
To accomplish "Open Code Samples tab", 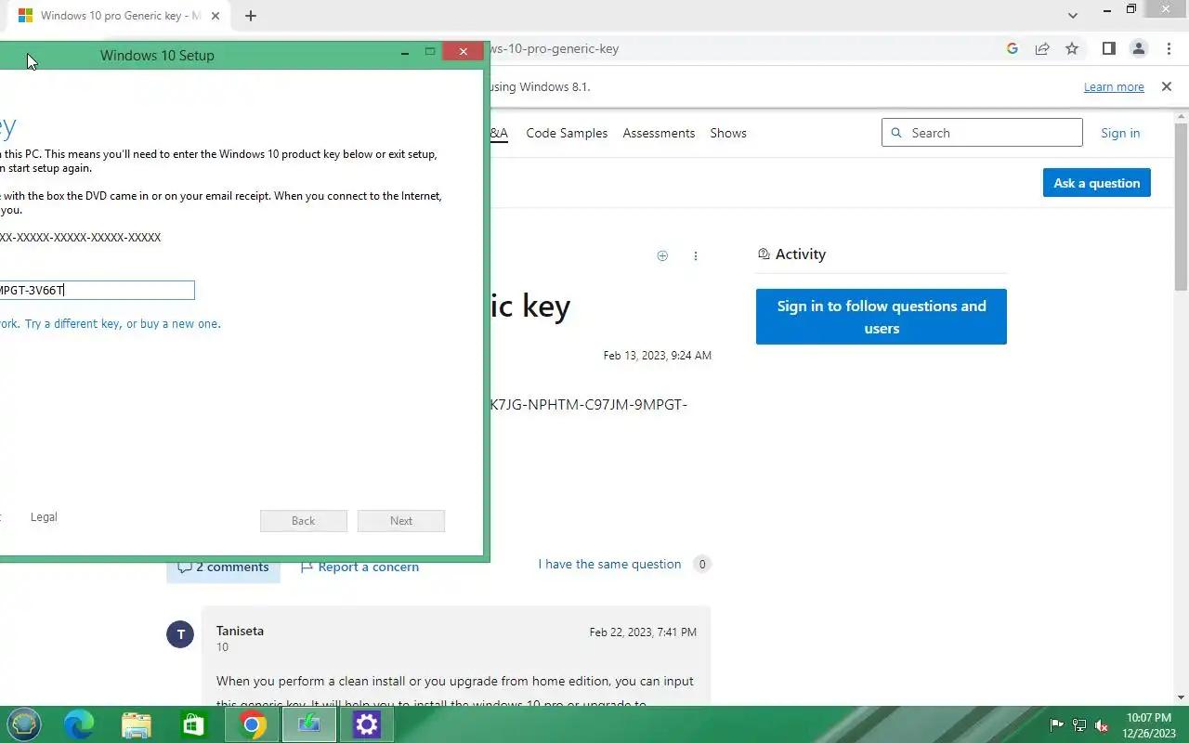I will pyautogui.click(x=567, y=133).
